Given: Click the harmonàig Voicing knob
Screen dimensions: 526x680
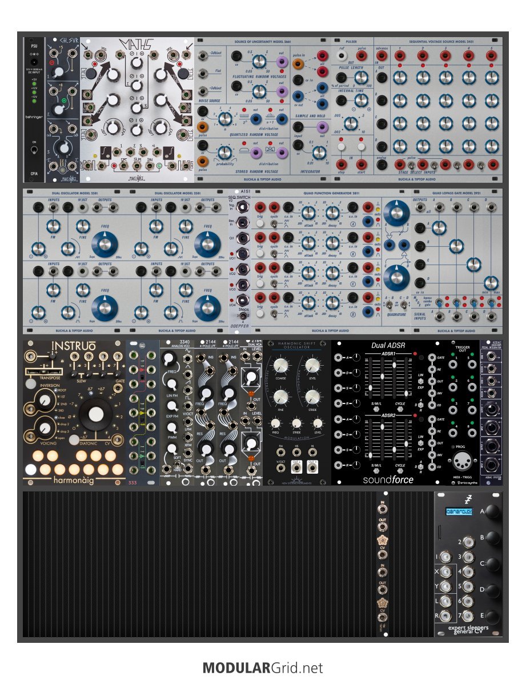Looking at the screenshot, I should tap(45, 428).
